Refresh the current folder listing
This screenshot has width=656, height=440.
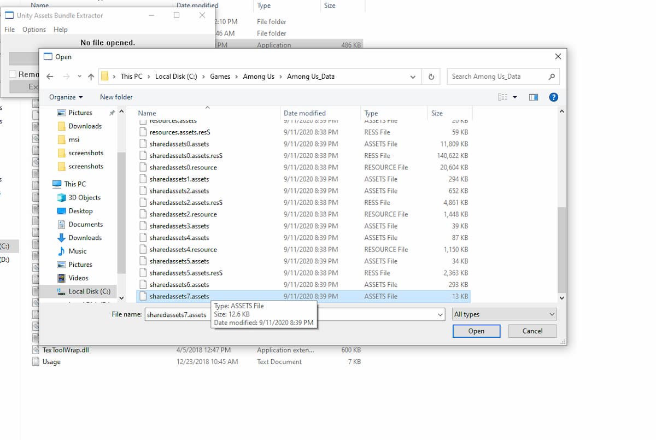pos(431,77)
